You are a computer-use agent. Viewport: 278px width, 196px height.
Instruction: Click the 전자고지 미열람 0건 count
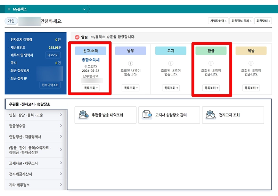58,40
